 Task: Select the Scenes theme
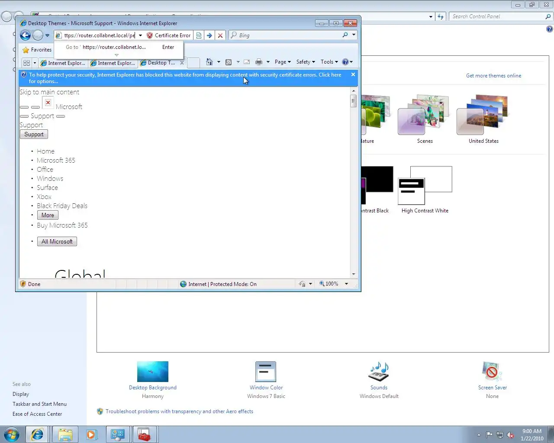click(x=425, y=119)
